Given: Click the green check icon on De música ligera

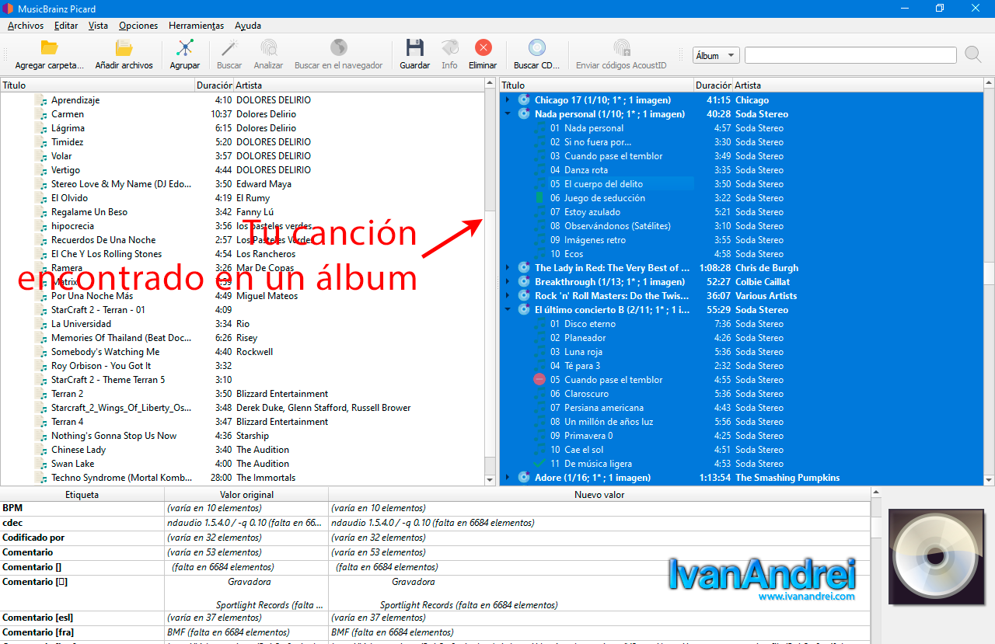Looking at the screenshot, I should coord(539,463).
